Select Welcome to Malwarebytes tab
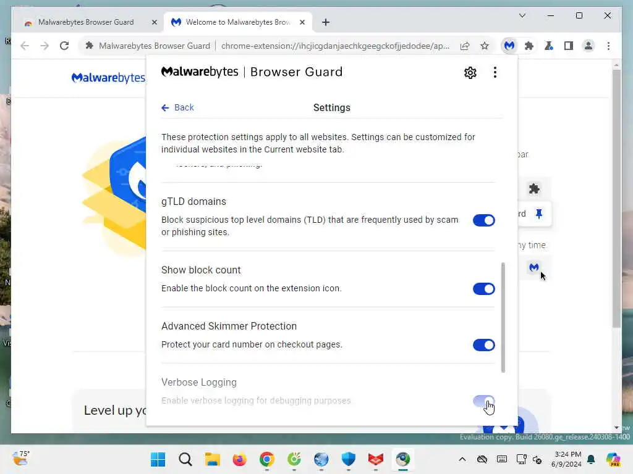This screenshot has height=474, width=633. [238, 22]
